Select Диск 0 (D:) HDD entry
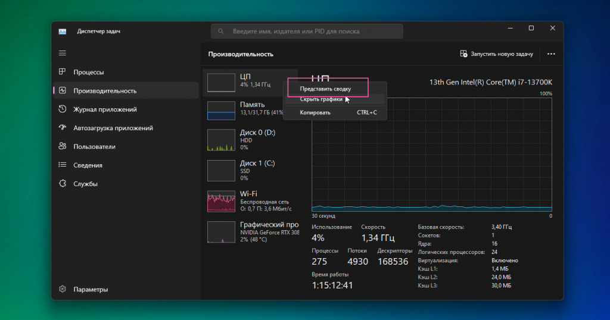610x320 pixels. click(x=222, y=140)
